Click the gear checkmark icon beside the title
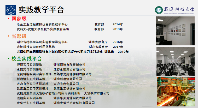The image size is (198, 108). 11,10
